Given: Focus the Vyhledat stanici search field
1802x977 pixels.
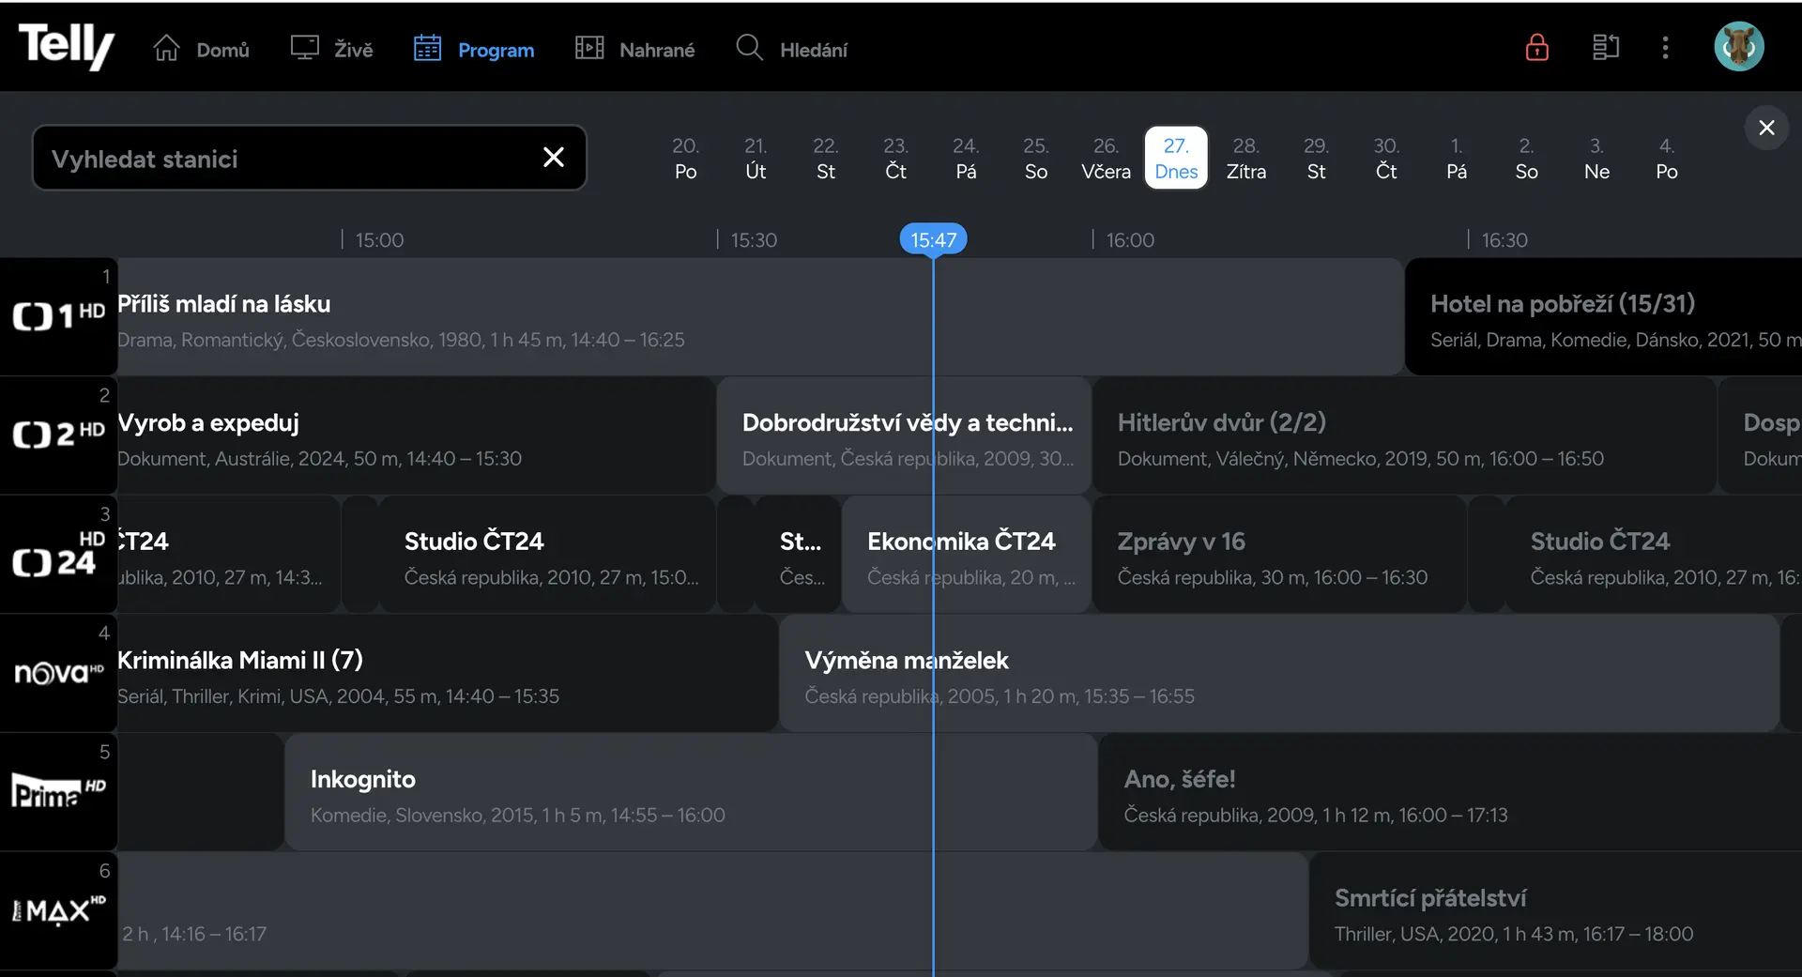Looking at the screenshot, I should [x=310, y=158].
